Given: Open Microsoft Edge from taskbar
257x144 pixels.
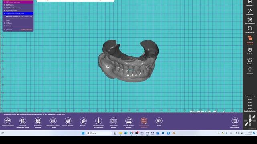Looking at the screenshot, I should (126, 133).
